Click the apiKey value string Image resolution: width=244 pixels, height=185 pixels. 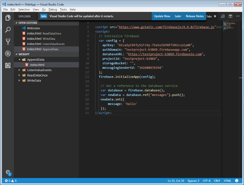[155, 45]
